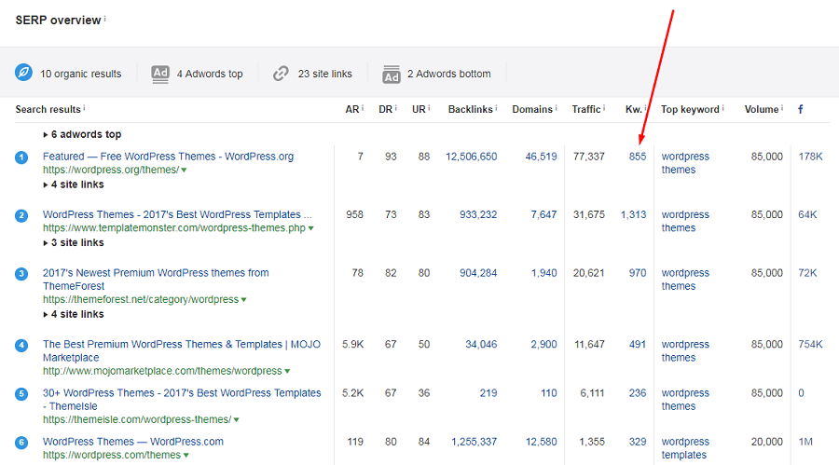Screen dimensions: 839x465
Task: Open 30+ WordPress Themes ThemeIsle result
Action: point(182,399)
